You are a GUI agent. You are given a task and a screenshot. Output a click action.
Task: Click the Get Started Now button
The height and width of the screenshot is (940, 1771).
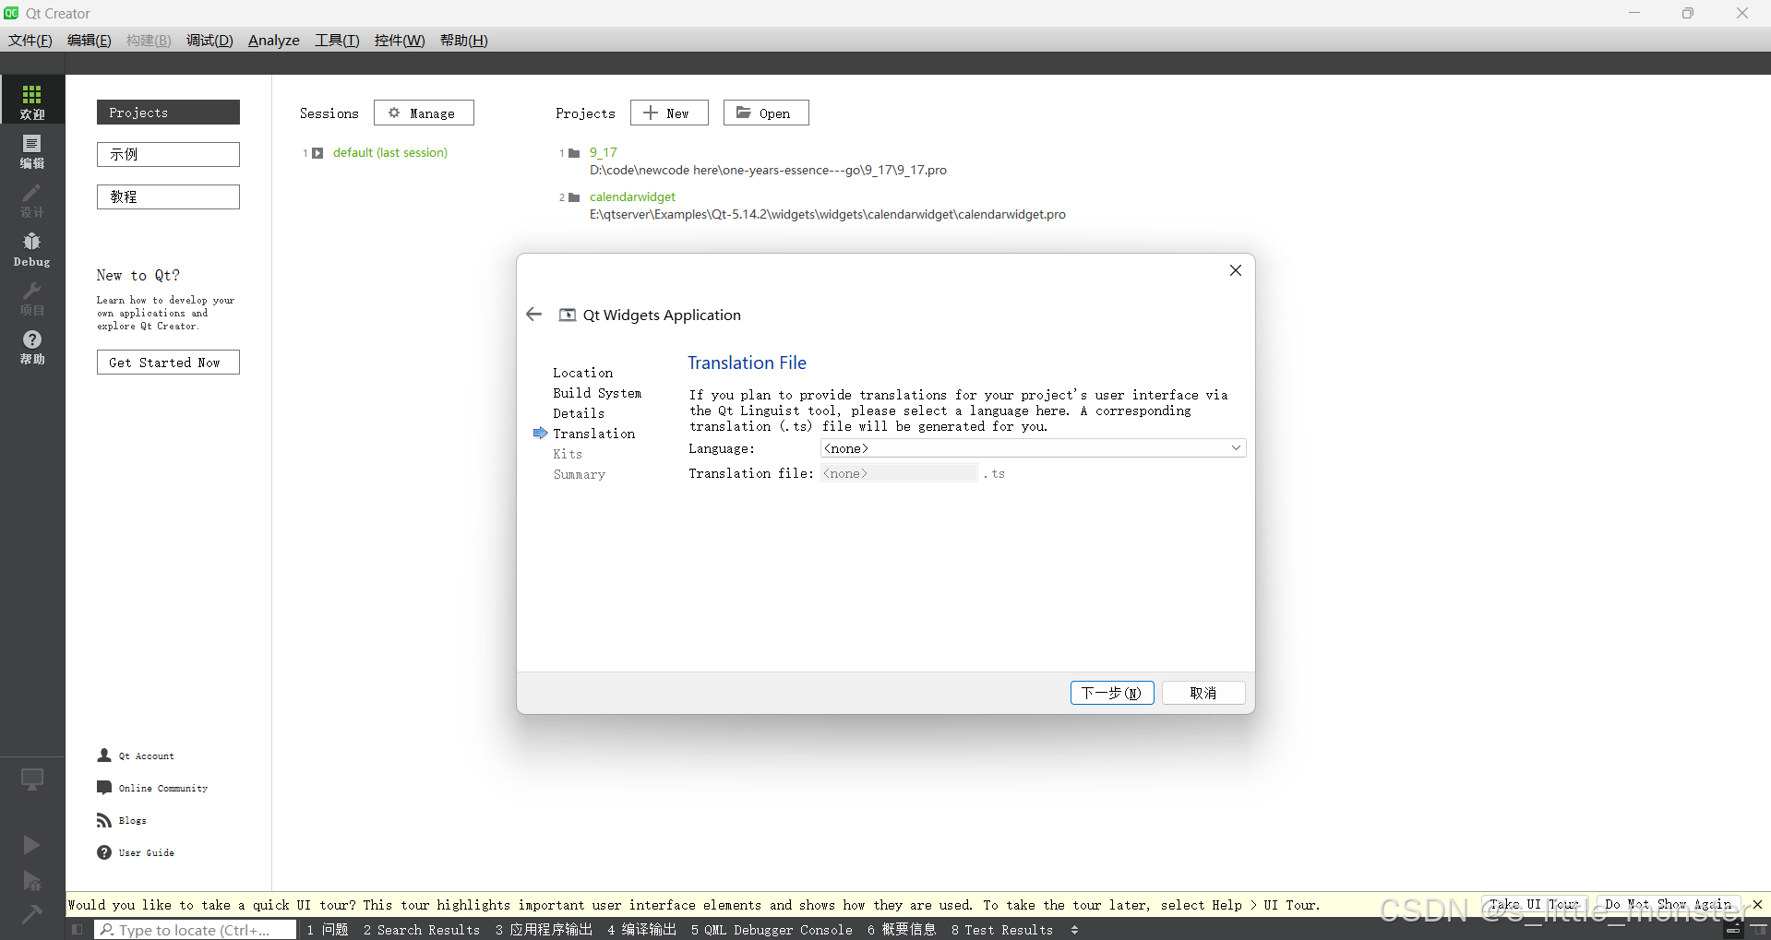(168, 363)
